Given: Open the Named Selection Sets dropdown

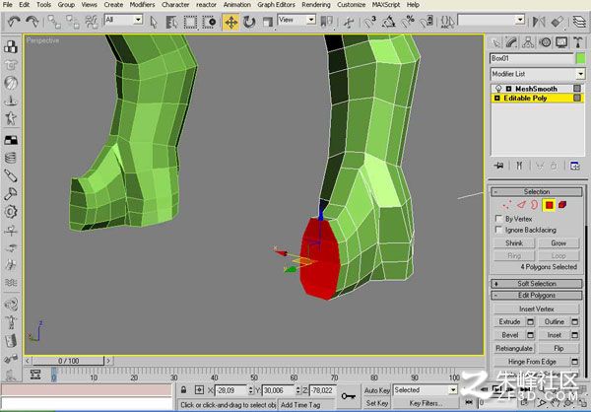Looking at the screenshot, I should click(492, 20).
